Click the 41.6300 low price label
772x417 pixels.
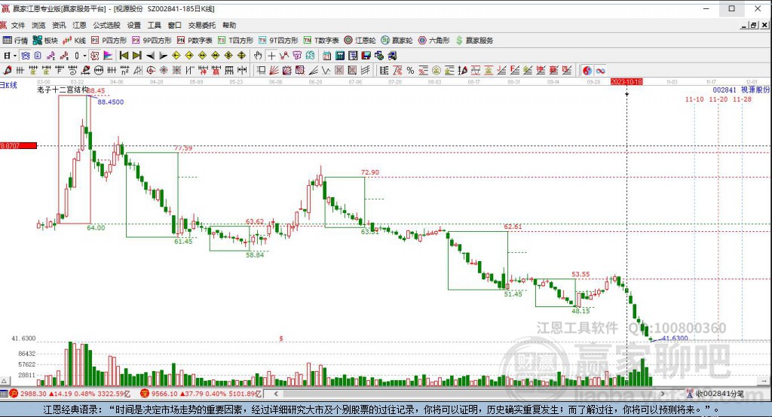click(x=675, y=338)
